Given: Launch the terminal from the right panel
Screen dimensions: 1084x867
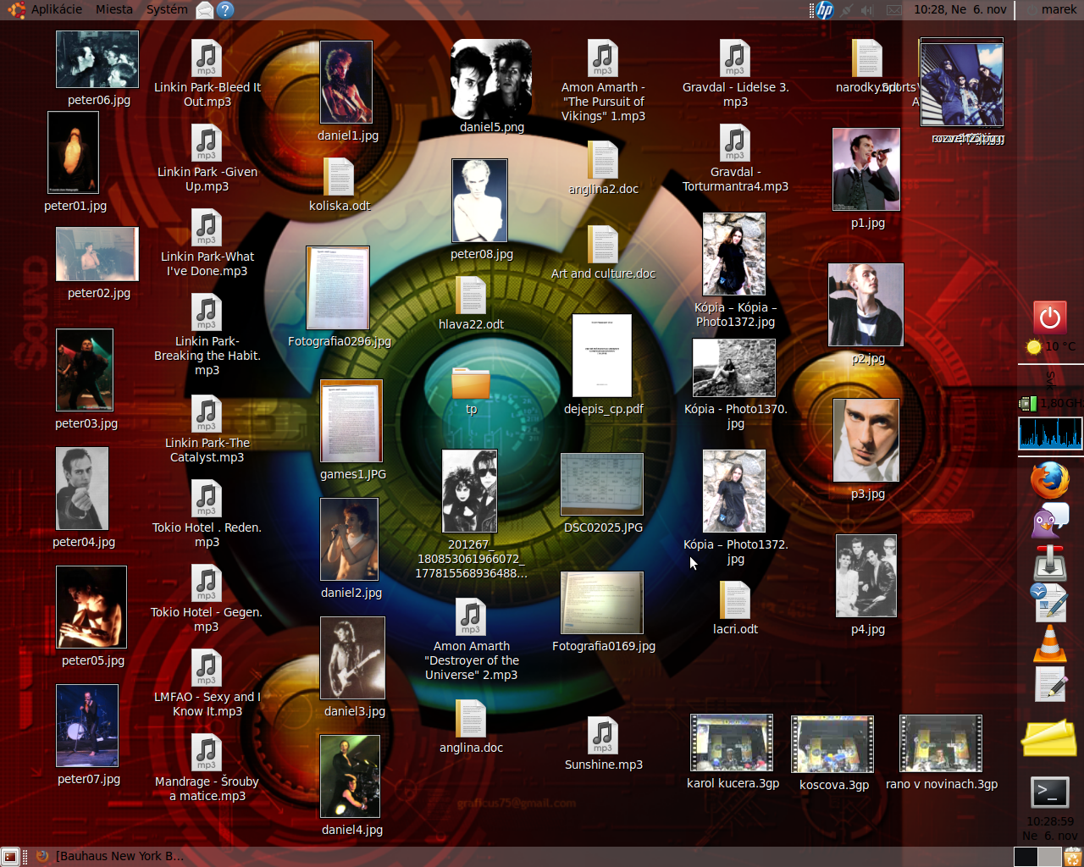Looking at the screenshot, I should click(1050, 792).
